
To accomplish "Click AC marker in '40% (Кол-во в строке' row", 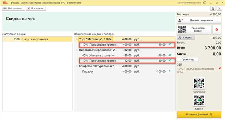I will [x=170, y=55].
